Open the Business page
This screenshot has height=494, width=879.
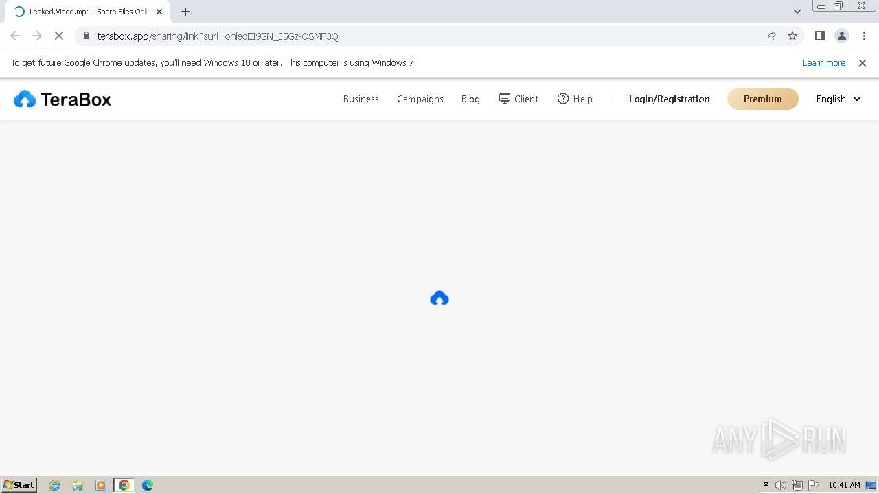[x=361, y=99]
